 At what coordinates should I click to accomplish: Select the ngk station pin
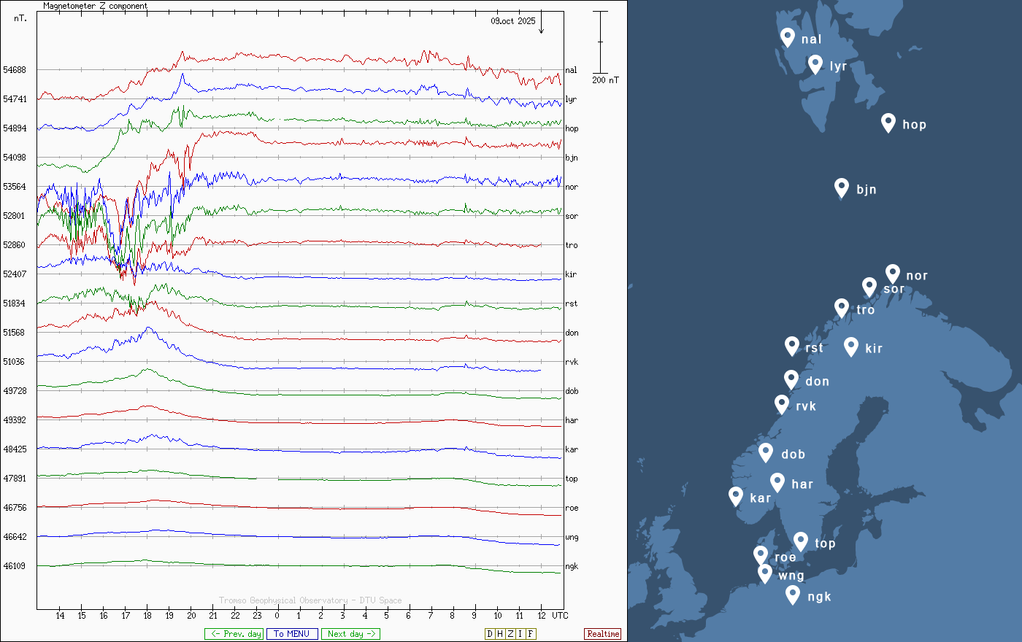click(793, 595)
